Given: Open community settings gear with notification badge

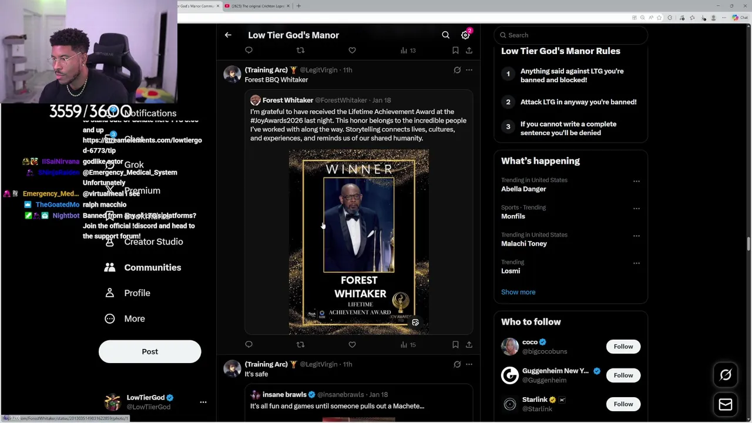Looking at the screenshot, I should [465, 35].
